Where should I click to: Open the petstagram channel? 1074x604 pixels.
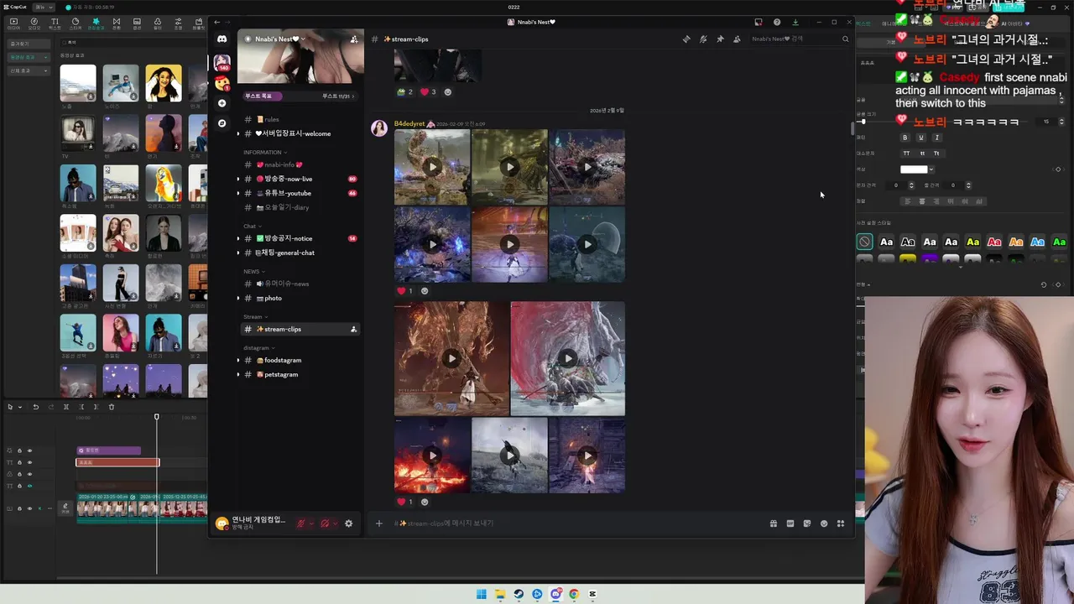pyautogui.click(x=300, y=374)
